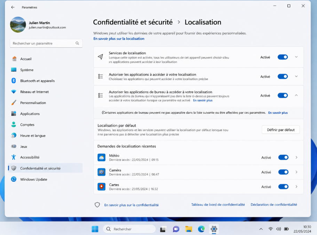This screenshot has height=235, width=317.
Task: Open the clock showing 10:30
Action: click(302, 229)
